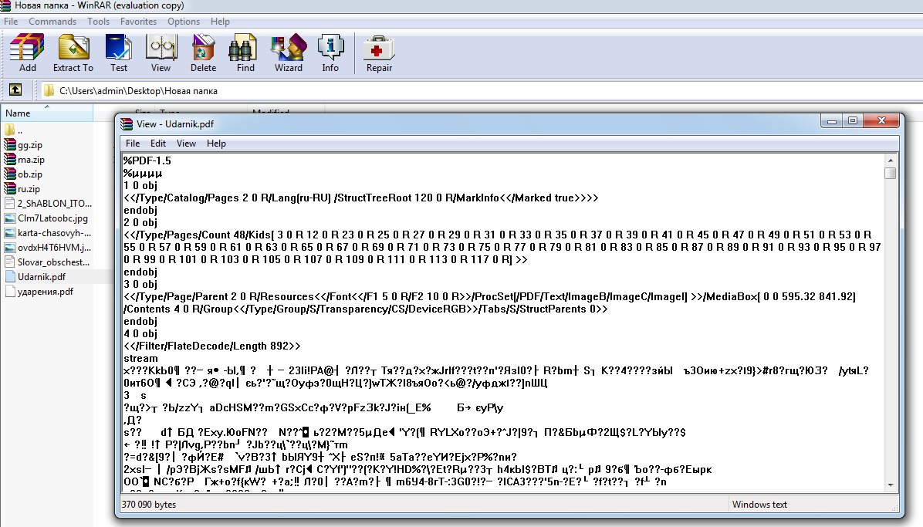Select ob.zip archive in file list
The image size is (923, 527).
24,174
